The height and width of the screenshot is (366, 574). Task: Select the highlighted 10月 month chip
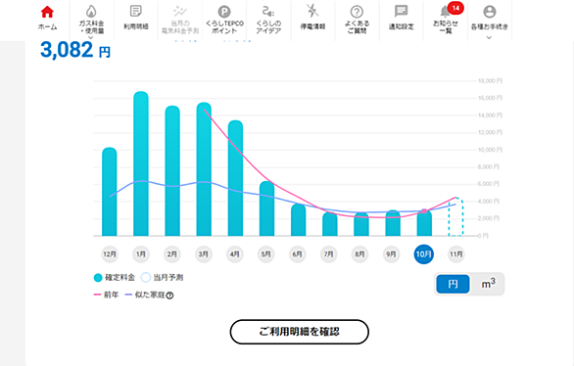tap(423, 254)
